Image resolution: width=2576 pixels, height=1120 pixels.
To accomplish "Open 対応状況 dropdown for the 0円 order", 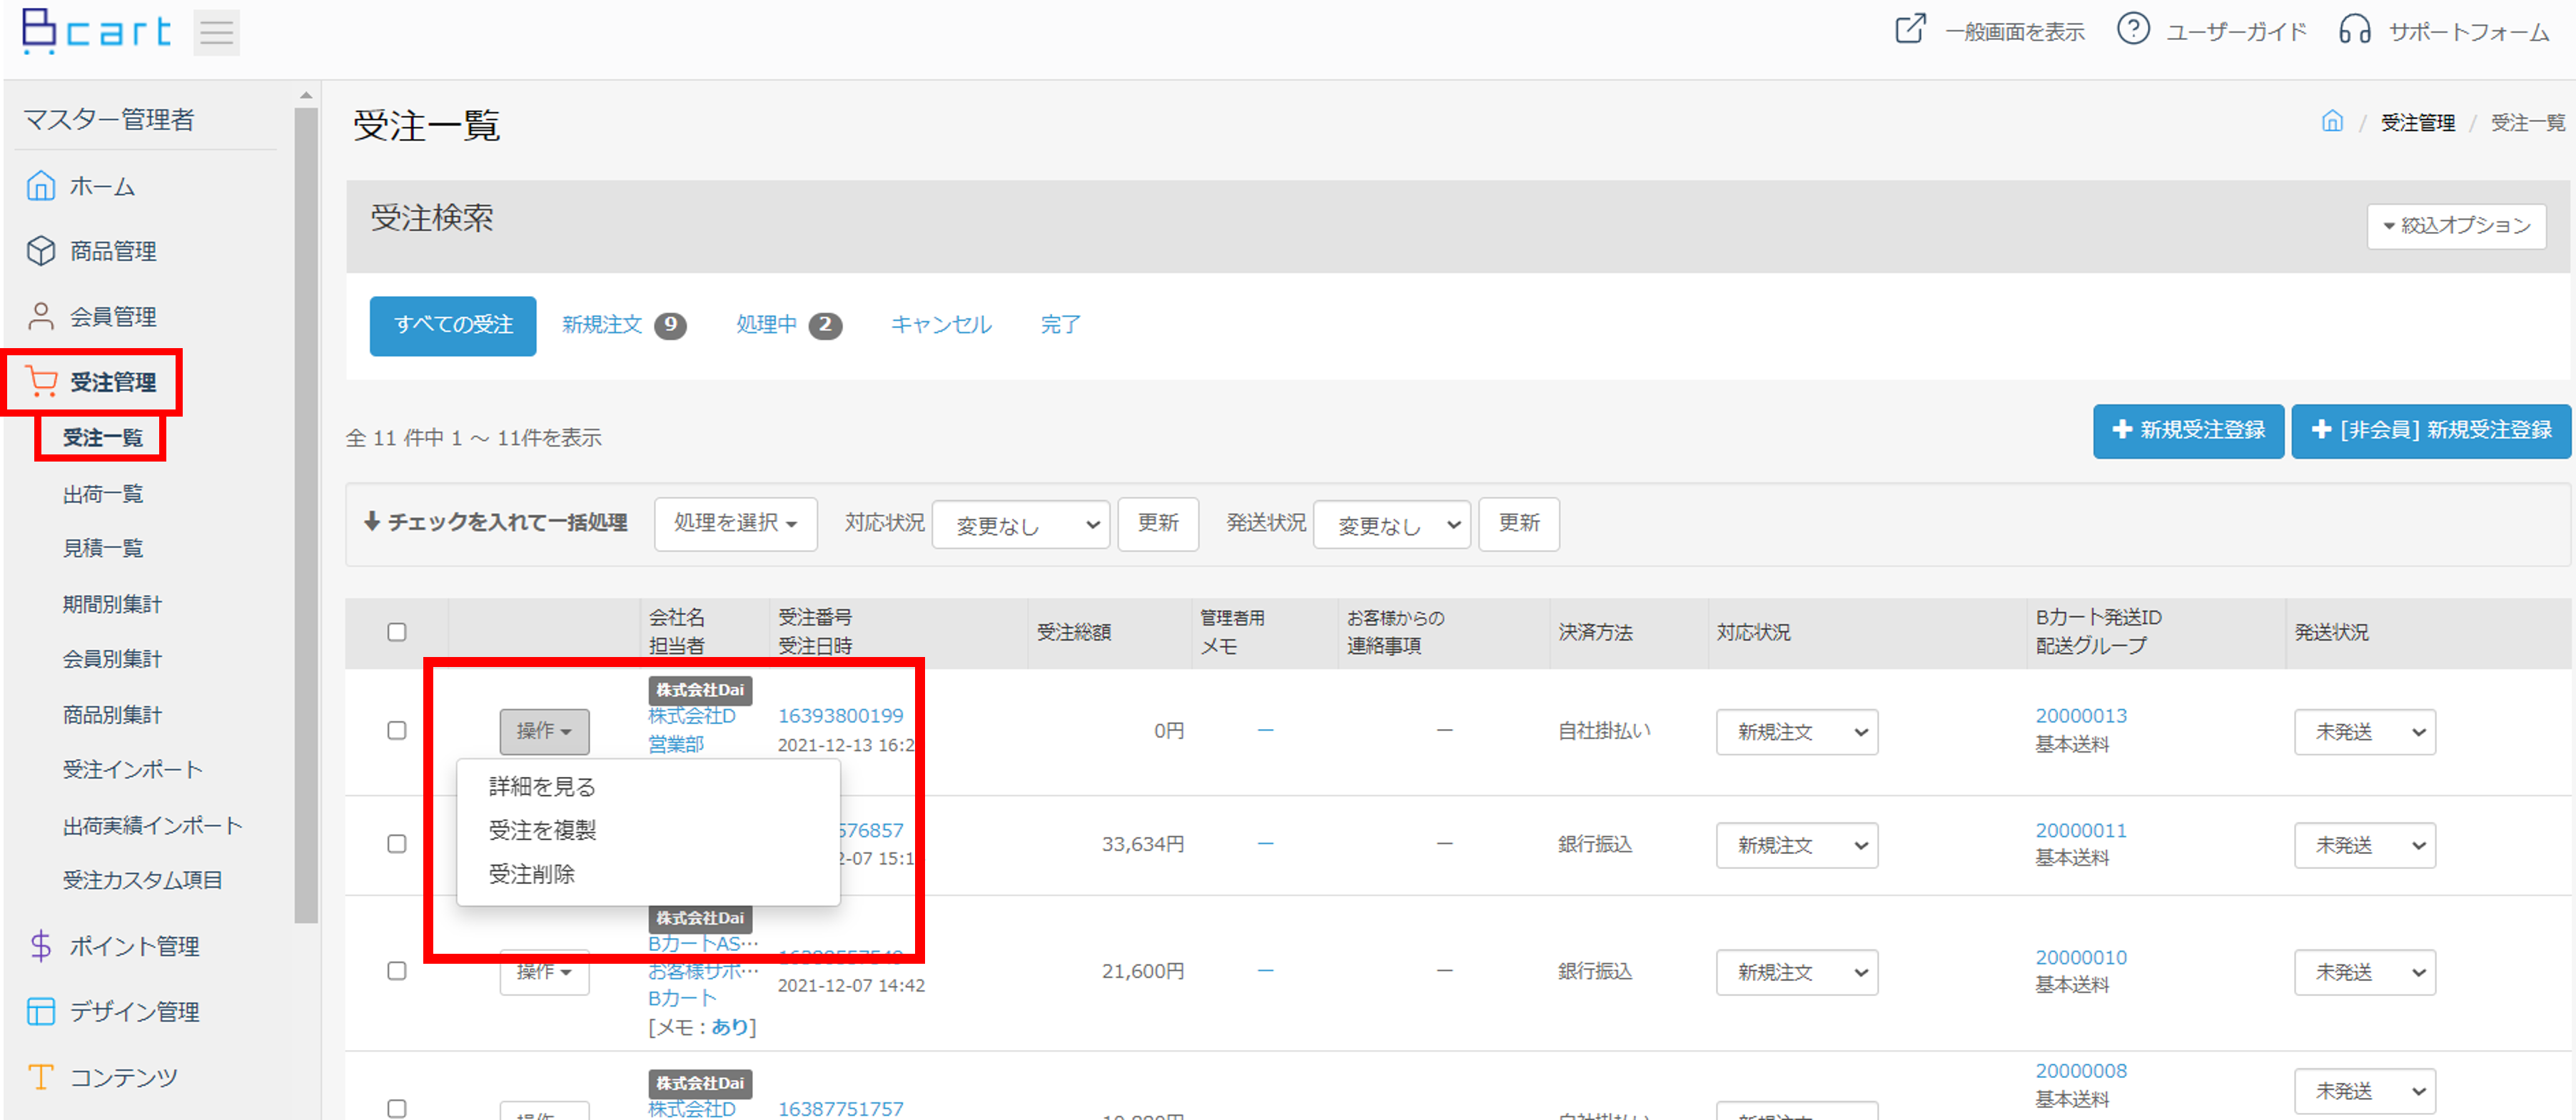I will [1797, 733].
